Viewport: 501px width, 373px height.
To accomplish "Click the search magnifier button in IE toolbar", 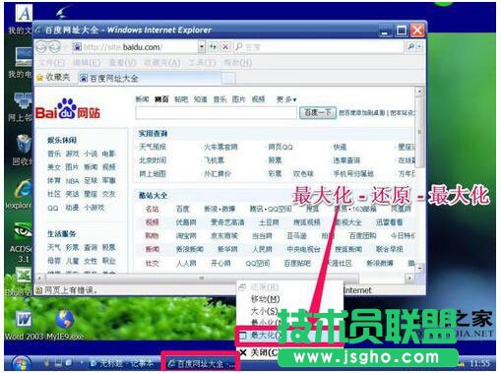I will click(410, 47).
